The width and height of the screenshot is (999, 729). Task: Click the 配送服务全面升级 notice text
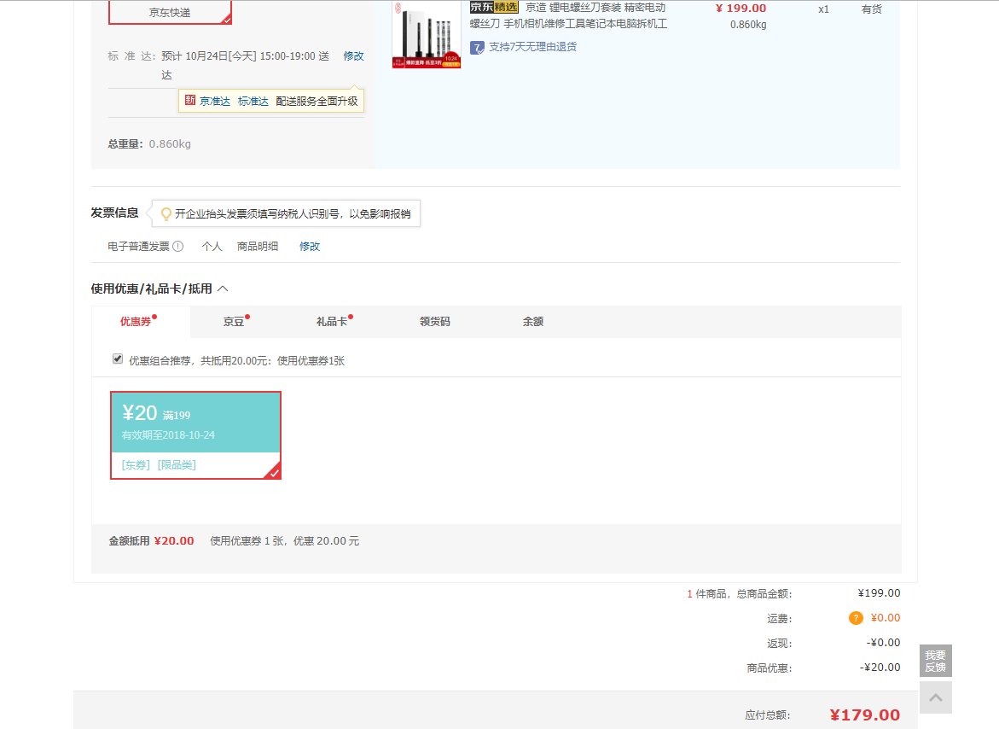coord(317,102)
